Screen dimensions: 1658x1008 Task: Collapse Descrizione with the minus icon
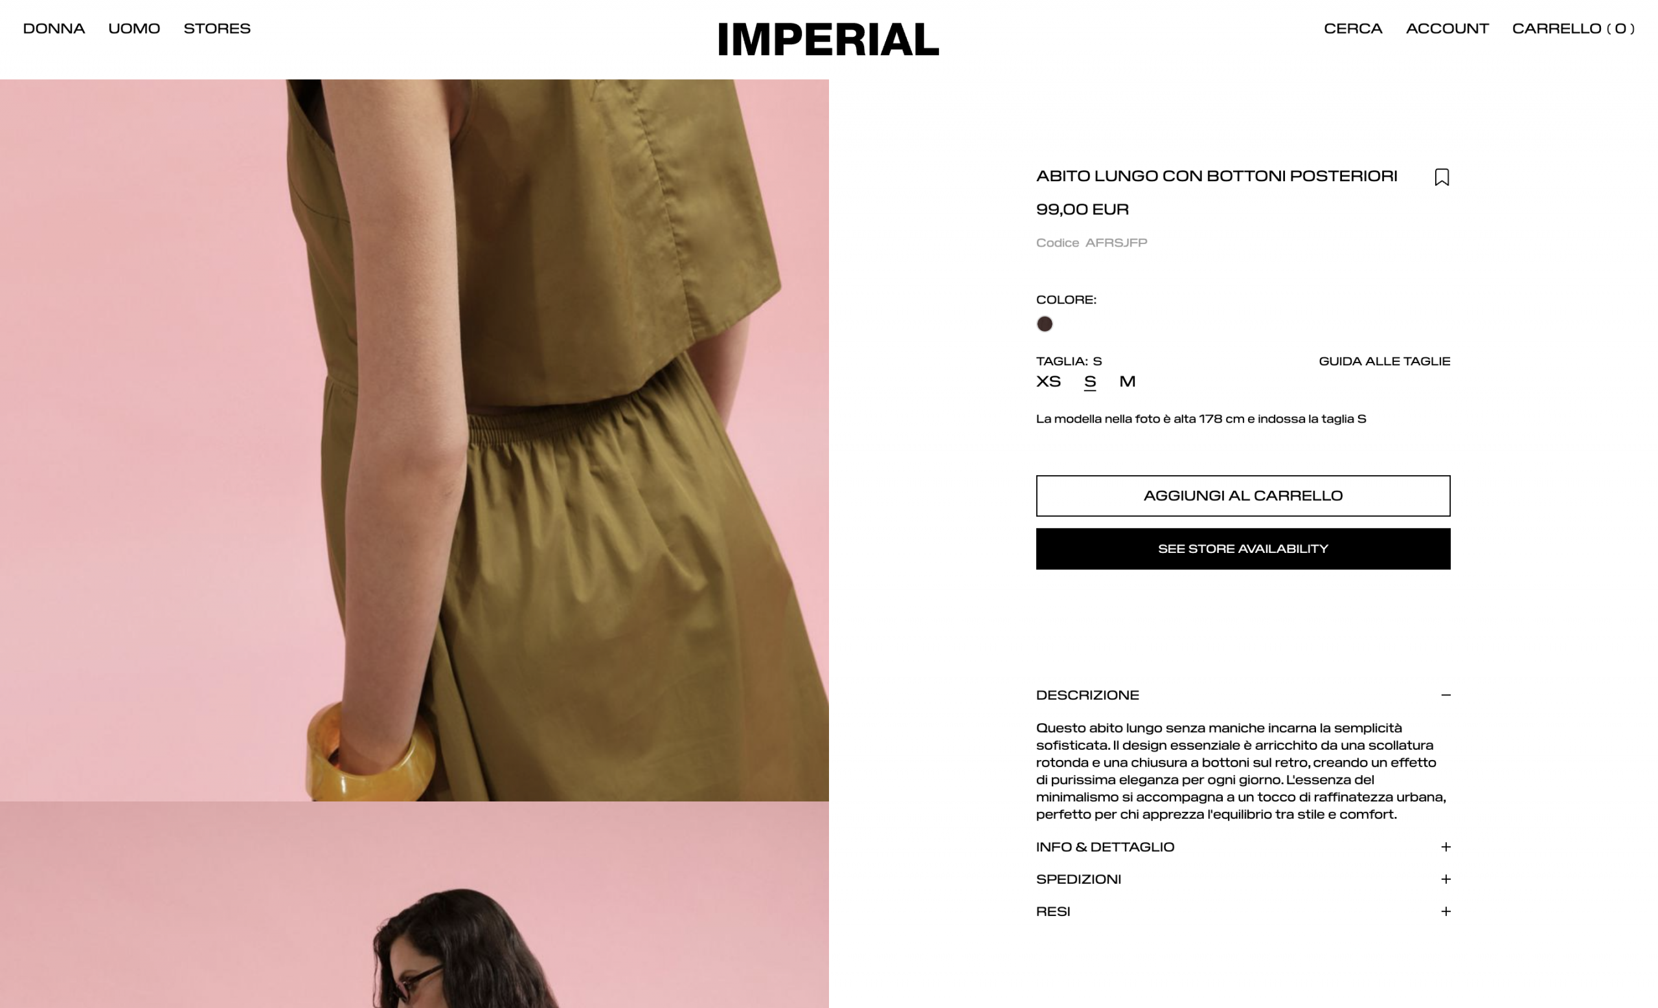point(1446,695)
